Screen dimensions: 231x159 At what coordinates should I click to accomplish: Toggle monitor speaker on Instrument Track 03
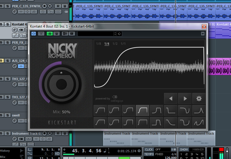click(50, 133)
